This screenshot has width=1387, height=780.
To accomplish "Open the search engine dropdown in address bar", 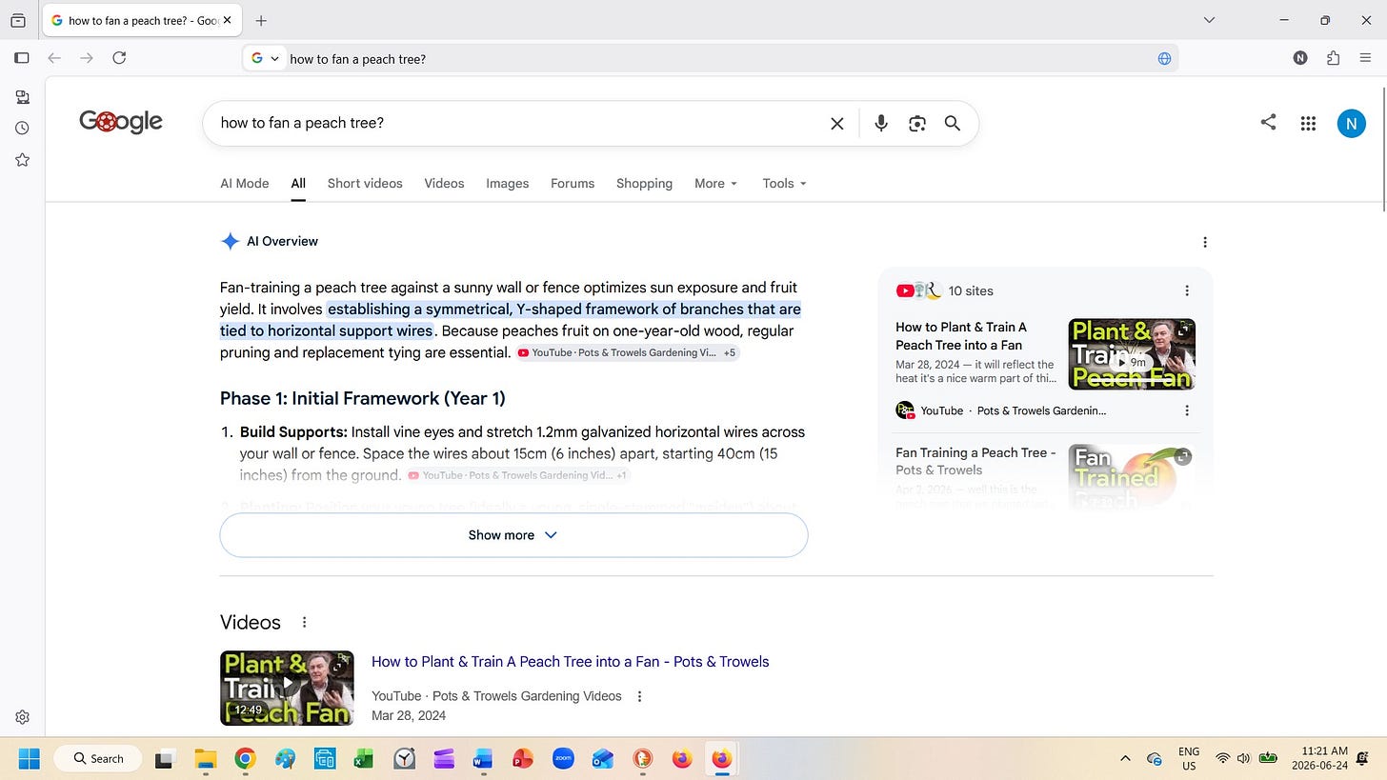I will click(x=266, y=58).
